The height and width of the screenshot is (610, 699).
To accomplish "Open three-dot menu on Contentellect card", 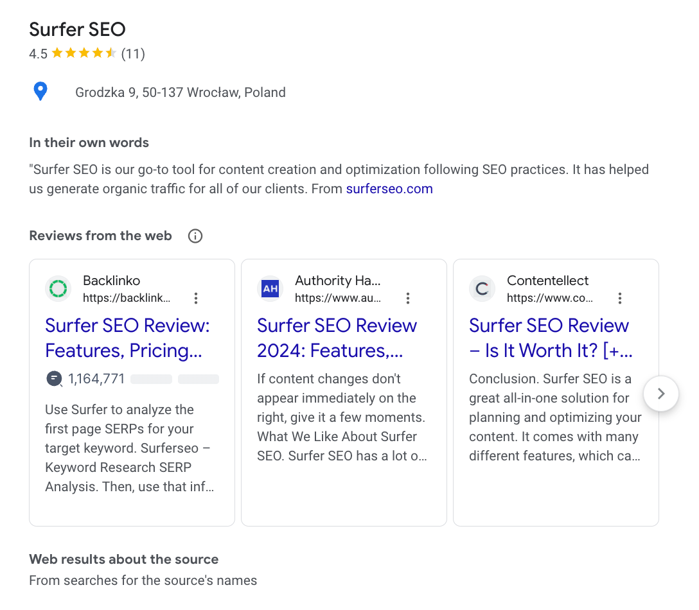I will (x=620, y=298).
